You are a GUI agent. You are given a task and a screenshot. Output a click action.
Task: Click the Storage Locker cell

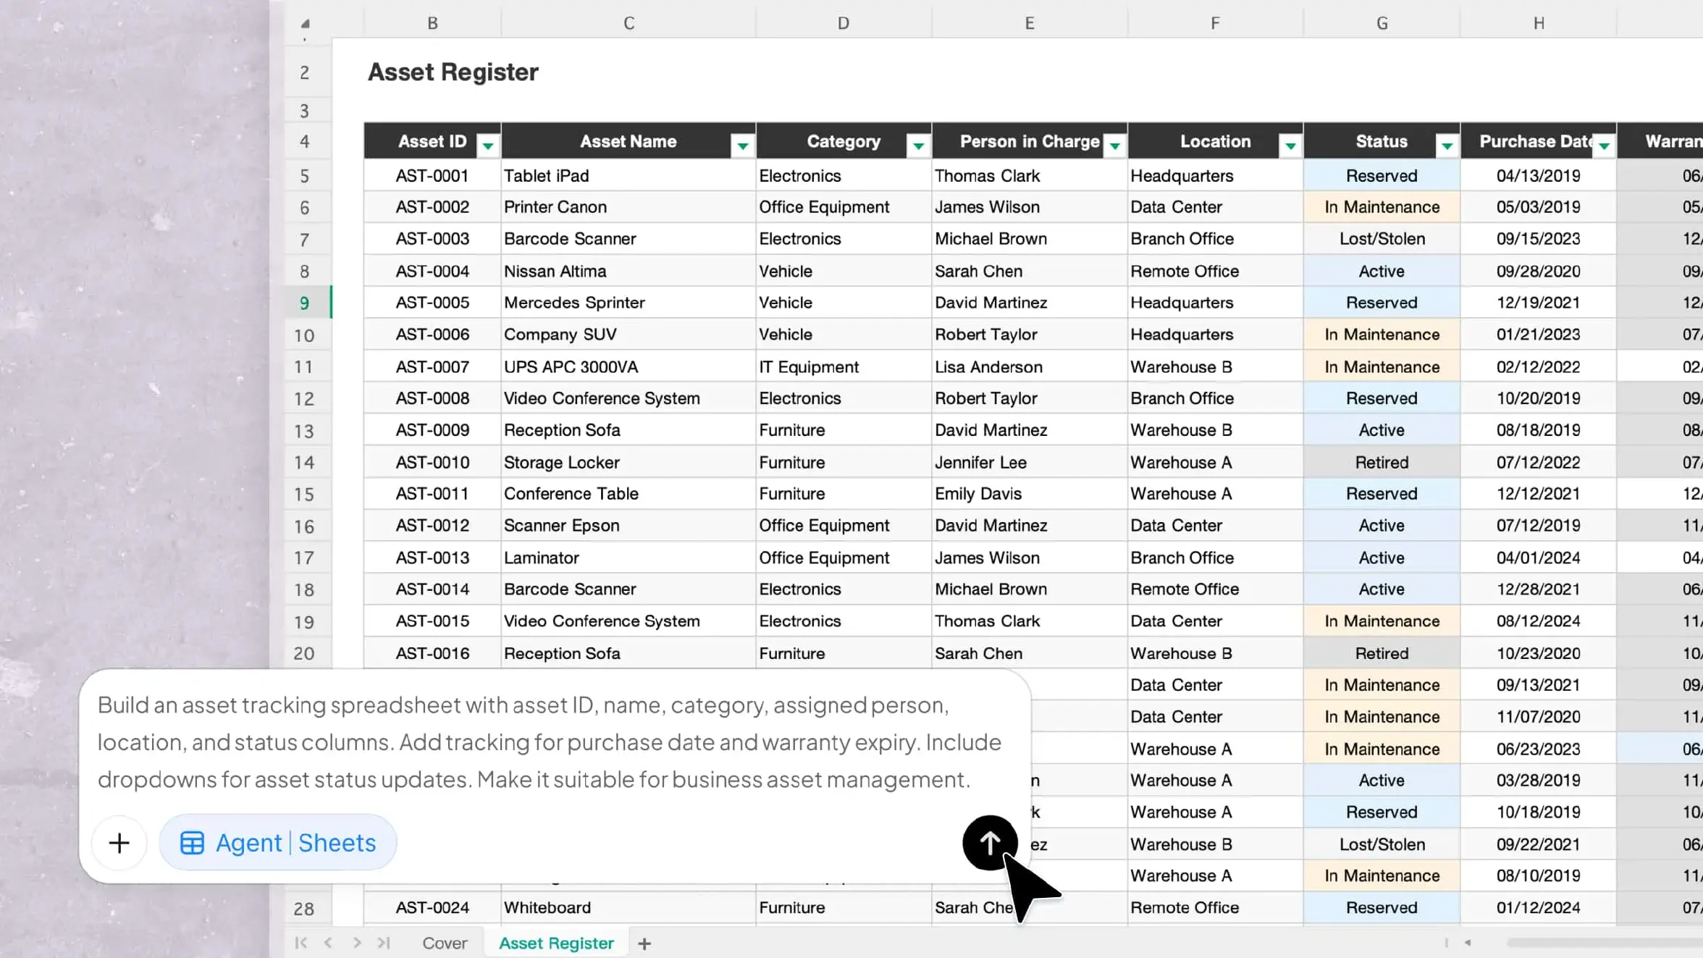coord(628,462)
